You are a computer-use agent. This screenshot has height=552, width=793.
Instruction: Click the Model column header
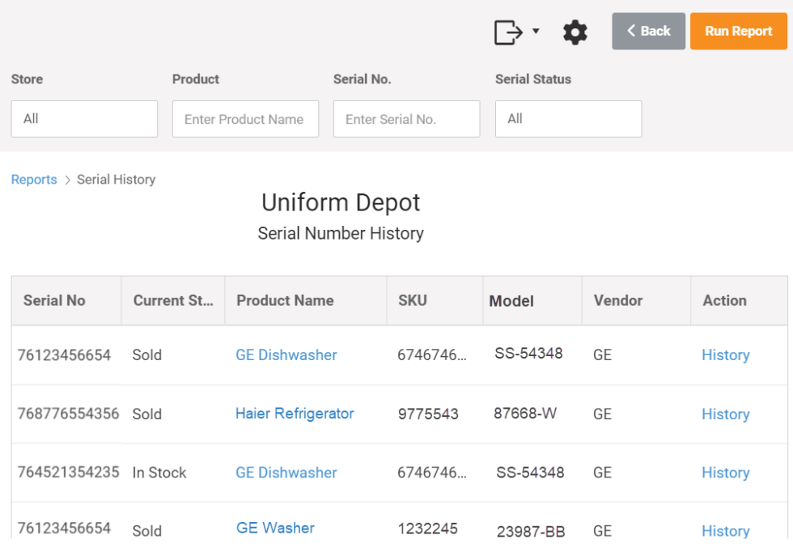pyautogui.click(x=511, y=300)
